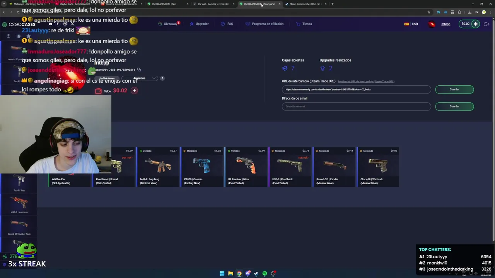The image size is (495, 278).
Task: Open the Facebook social icon
Action: [x=58, y=24]
